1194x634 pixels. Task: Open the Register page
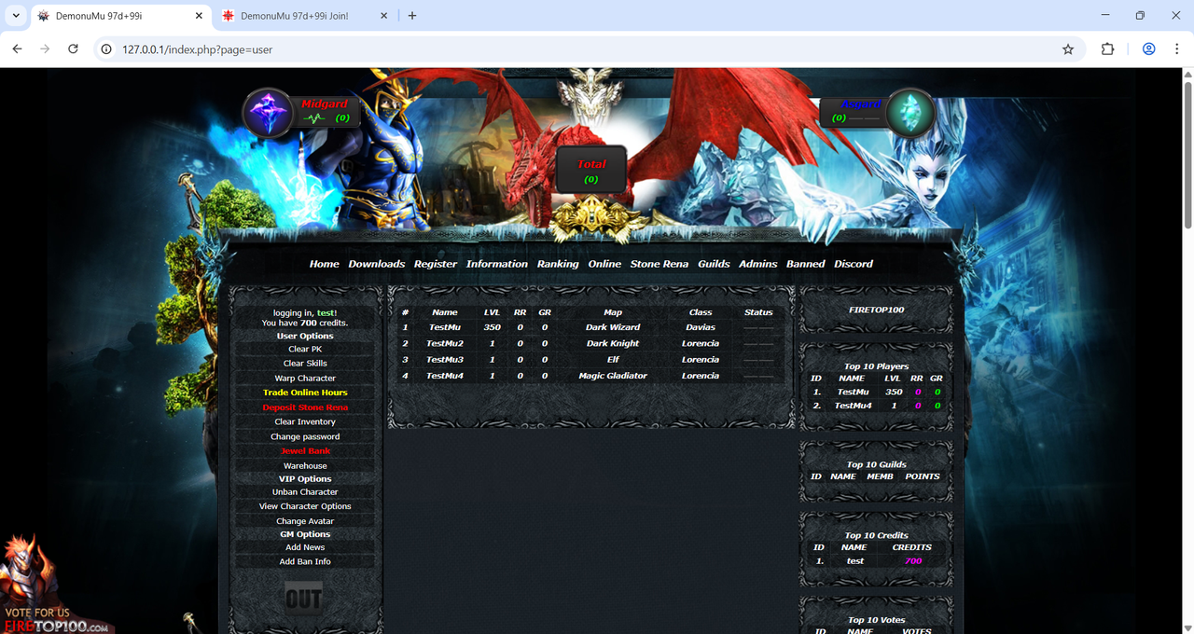[x=436, y=264]
